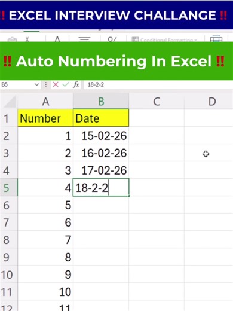233x311 pixels.
Task: Select row 6 header
Action: pos(9,205)
